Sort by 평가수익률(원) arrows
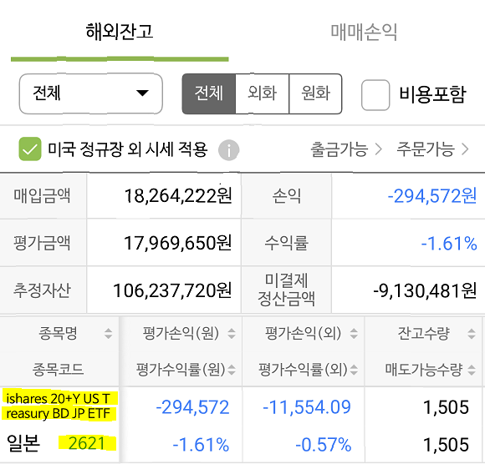Viewport: 485px width, 464px height. pos(232,370)
